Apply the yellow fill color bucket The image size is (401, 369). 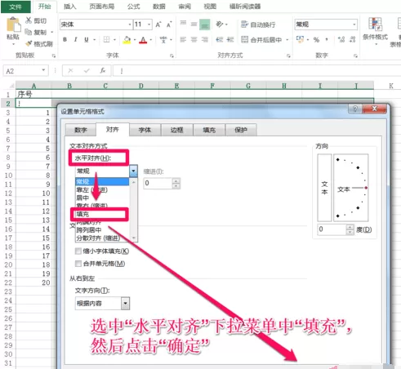point(127,40)
